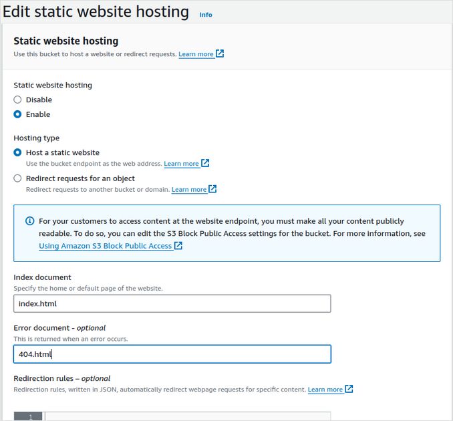Click external link icon beside Redirection rules Learn more
This screenshot has width=453, height=421.
[x=349, y=389]
